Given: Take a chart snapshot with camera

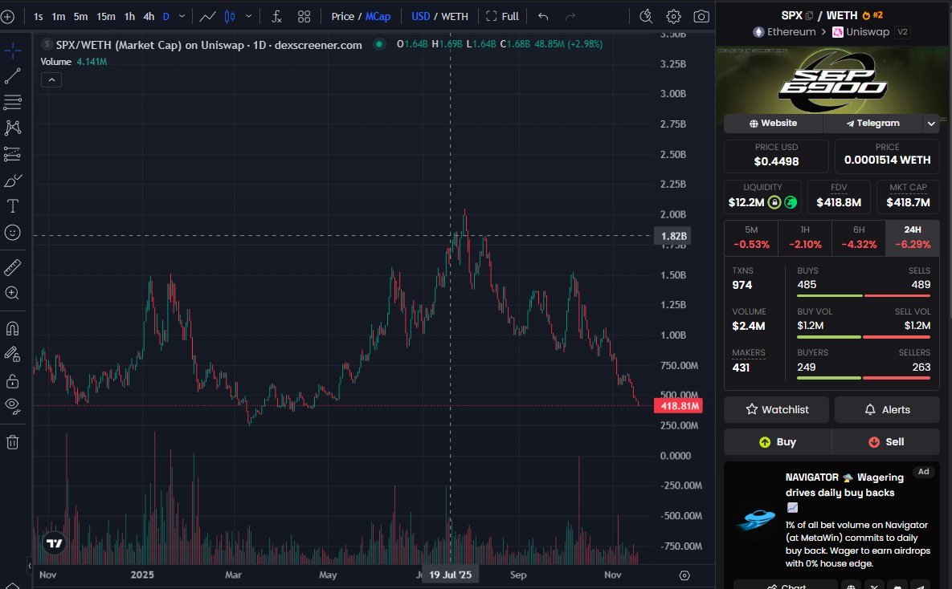Looking at the screenshot, I should tap(701, 16).
